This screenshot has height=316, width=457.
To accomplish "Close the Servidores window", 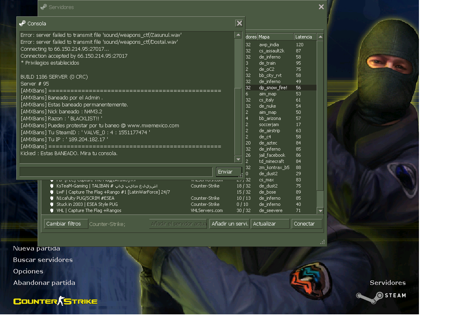I will point(321,7).
